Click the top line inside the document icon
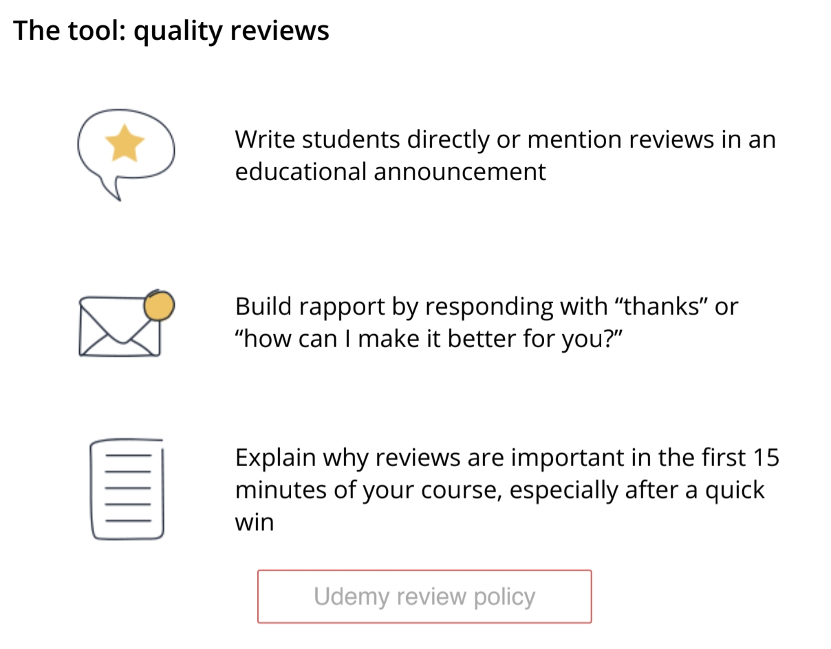 128,456
